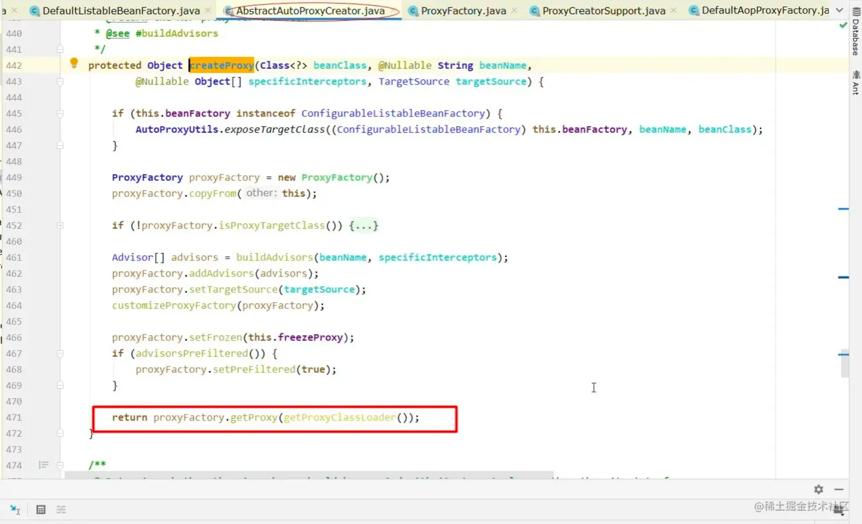Click the middle blue marker in error stripe
The height and width of the screenshot is (524, 862).
[844, 277]
